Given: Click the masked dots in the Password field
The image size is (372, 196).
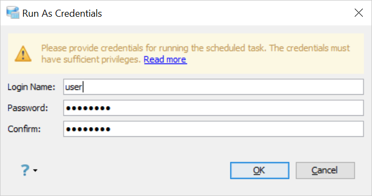Looking at the screenshot, I should (88, 108).
